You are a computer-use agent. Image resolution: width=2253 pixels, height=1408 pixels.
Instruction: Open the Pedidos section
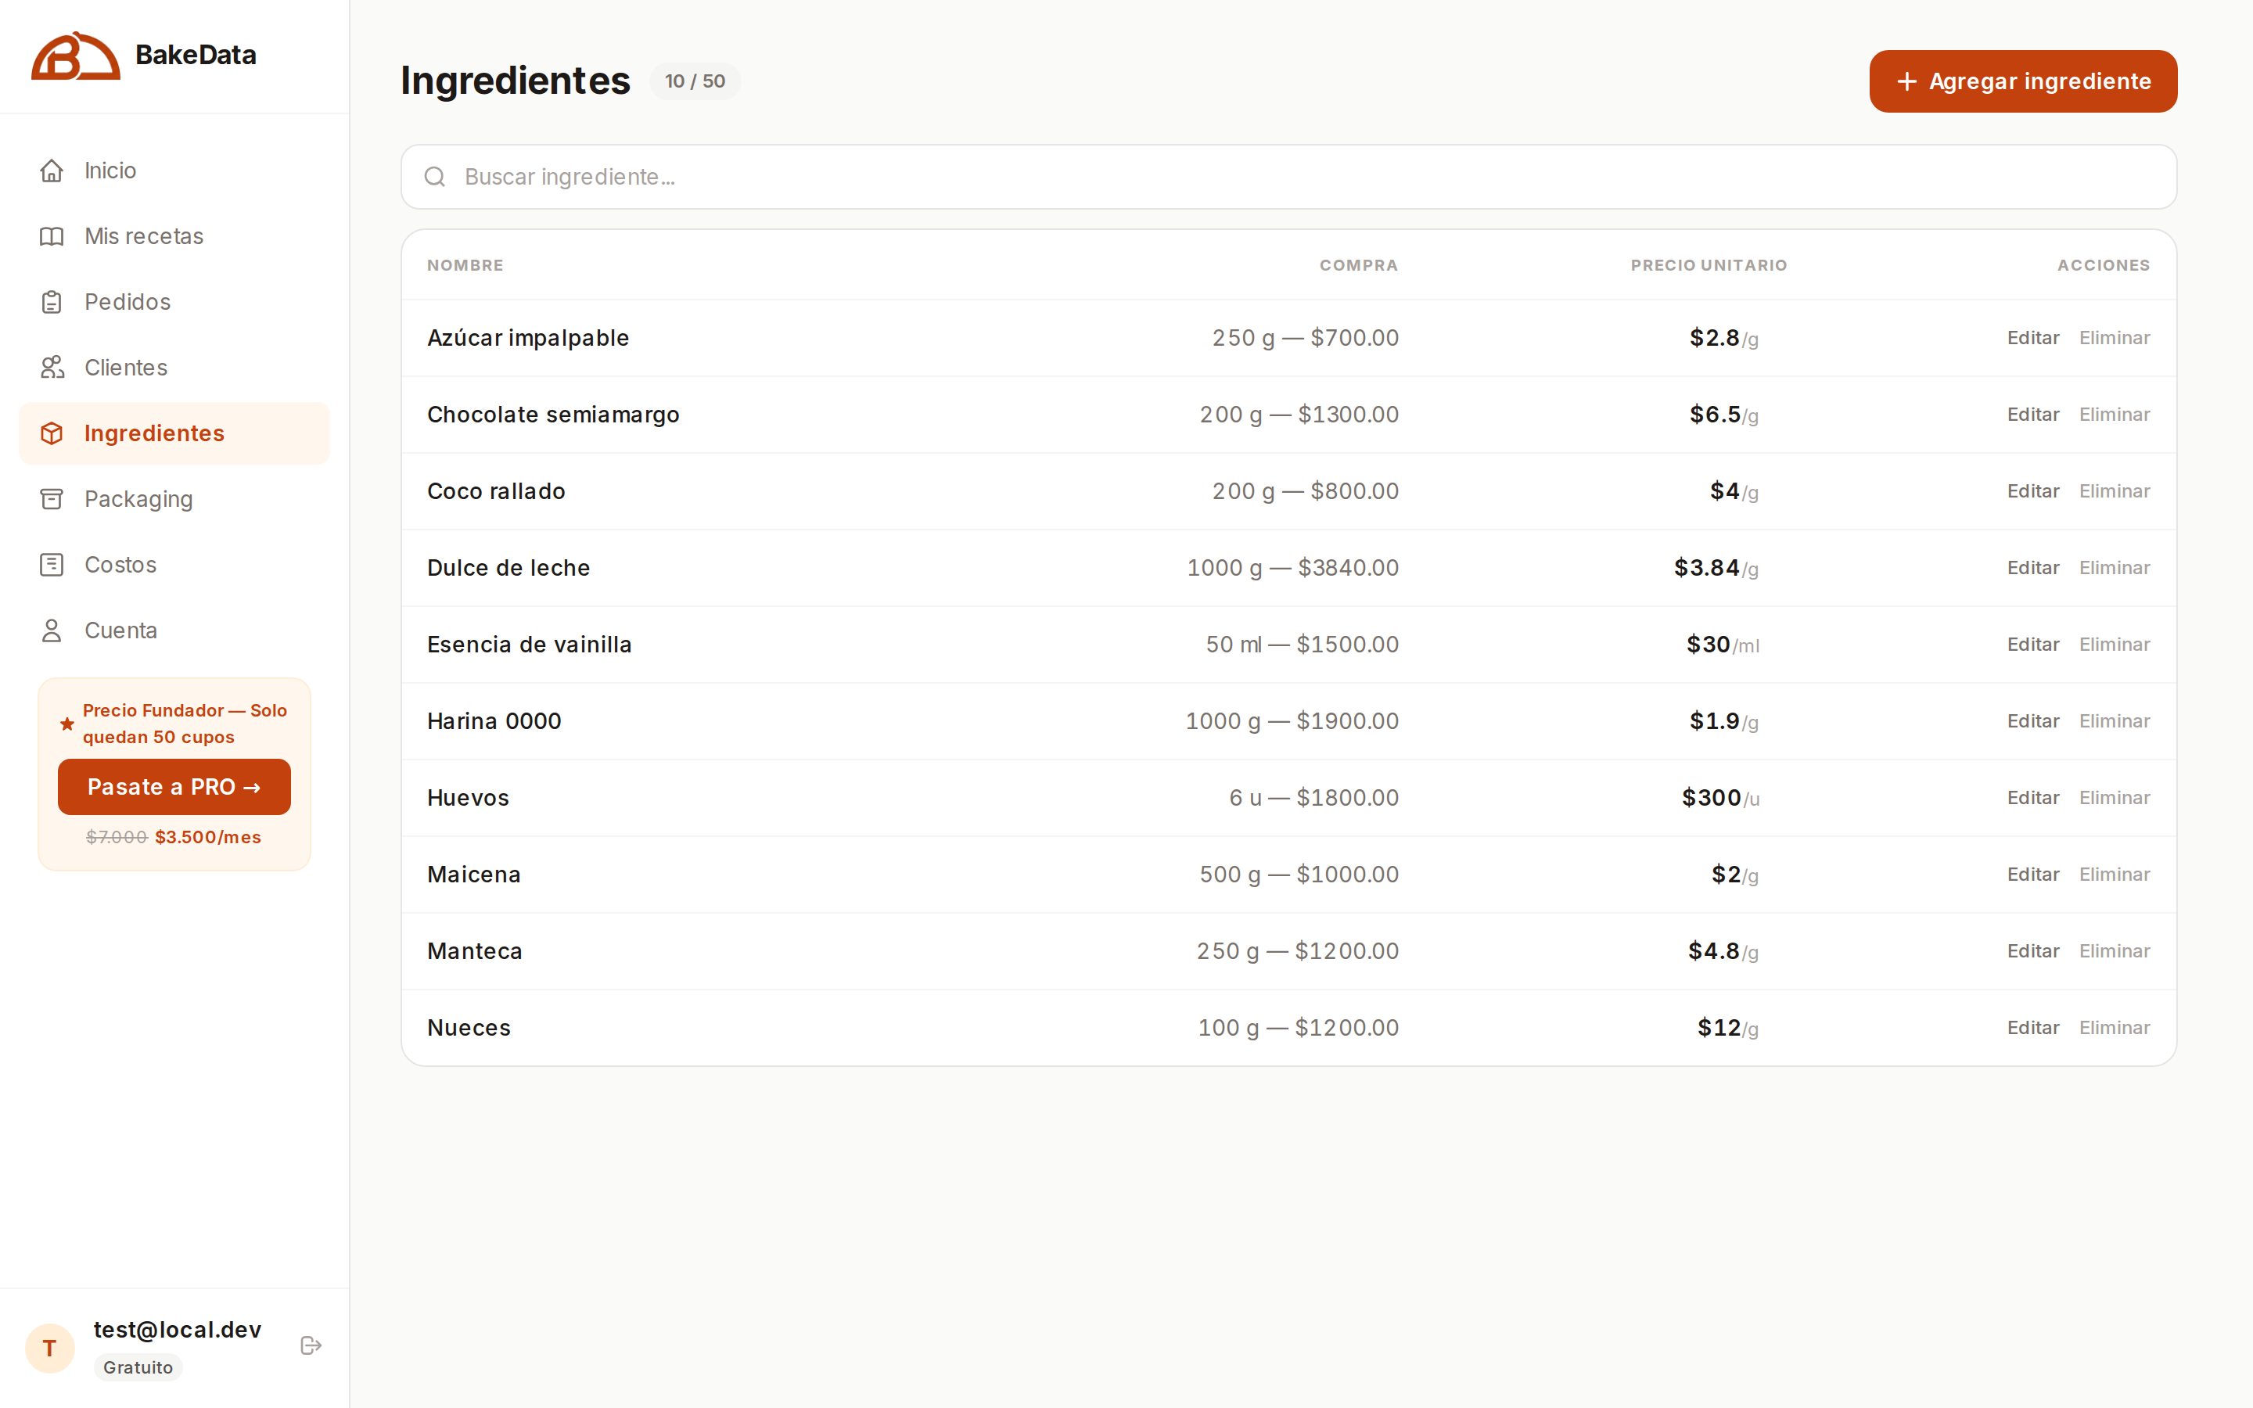click(174, 302)
